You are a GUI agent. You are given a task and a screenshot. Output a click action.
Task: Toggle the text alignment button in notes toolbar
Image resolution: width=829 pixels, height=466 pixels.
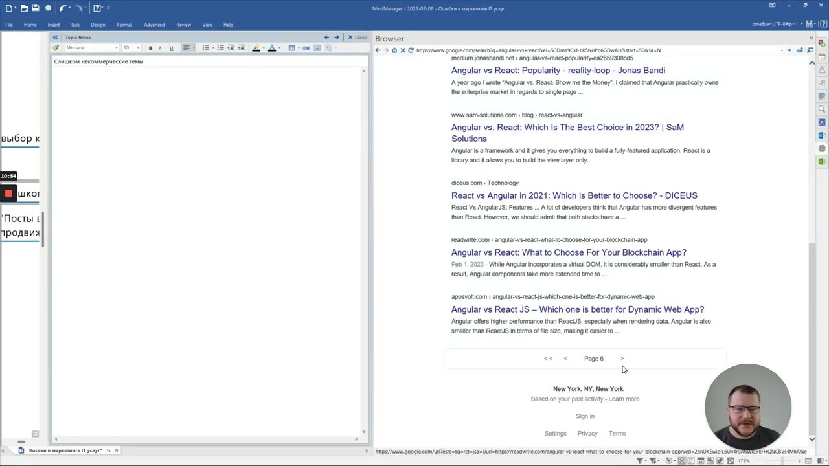[186, 48]
